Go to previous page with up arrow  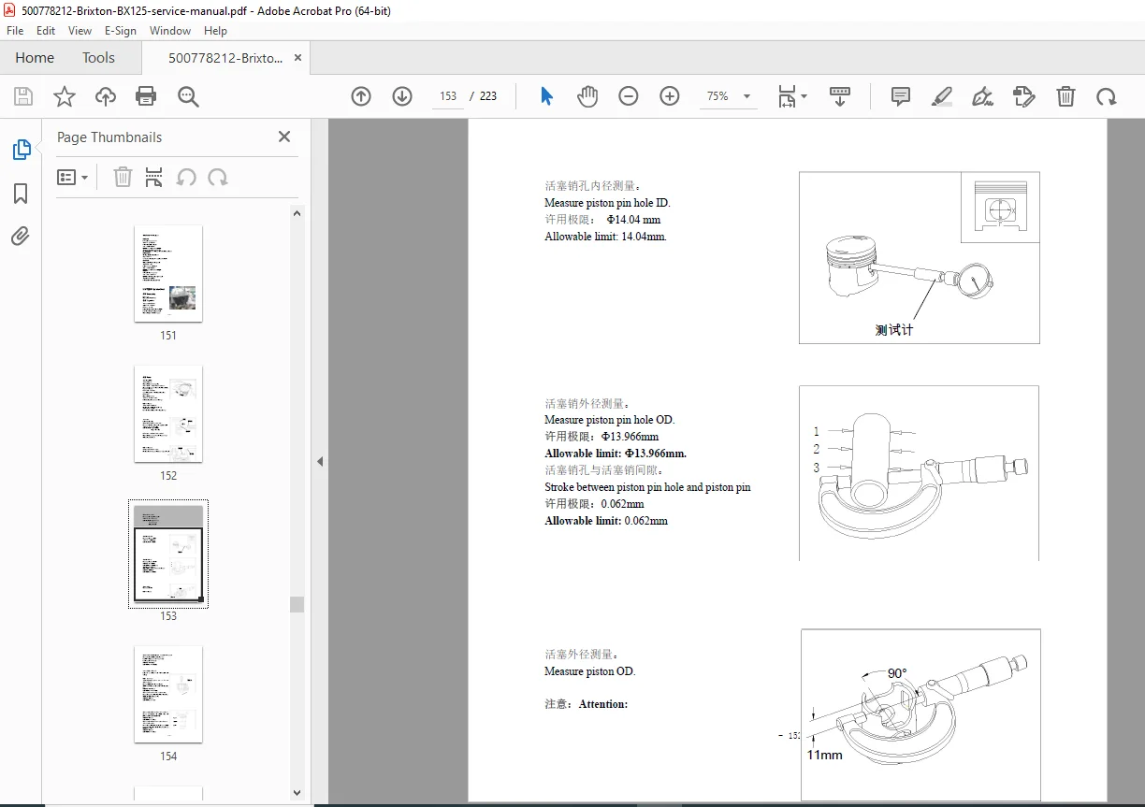click(x=361, y=96)
